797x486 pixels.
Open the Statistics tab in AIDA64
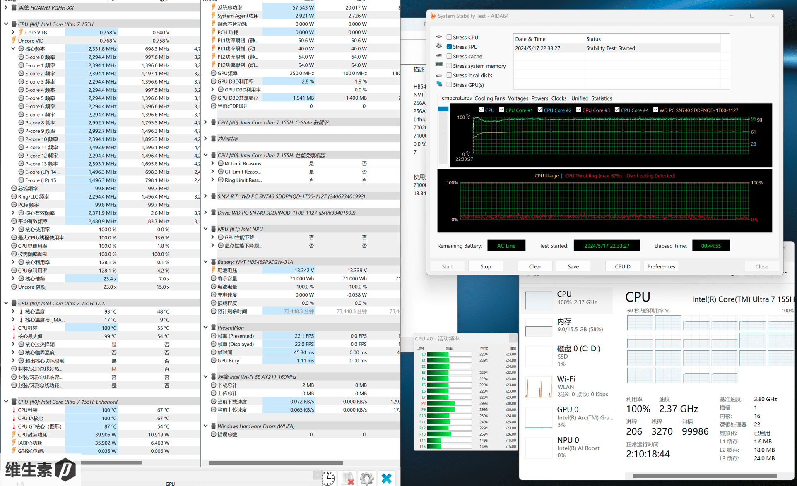pos(601,98)
